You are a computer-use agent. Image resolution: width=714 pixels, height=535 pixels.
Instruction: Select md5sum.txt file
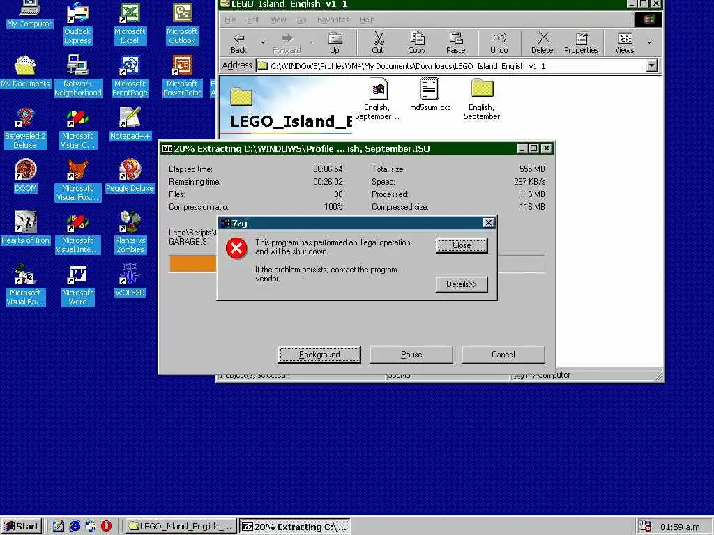430,95
